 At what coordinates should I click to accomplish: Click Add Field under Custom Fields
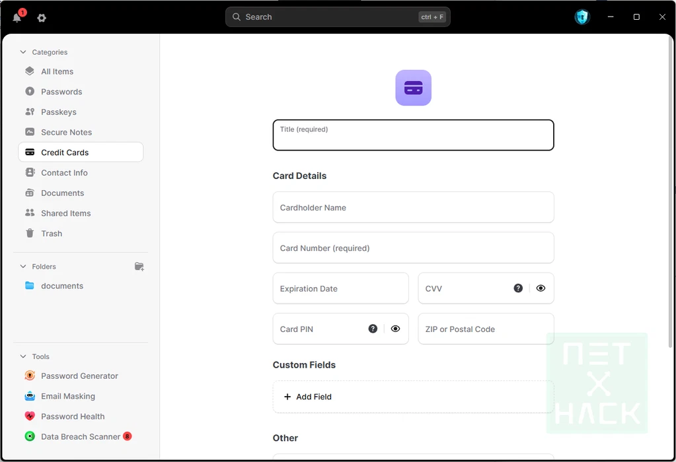pos(308,397)
